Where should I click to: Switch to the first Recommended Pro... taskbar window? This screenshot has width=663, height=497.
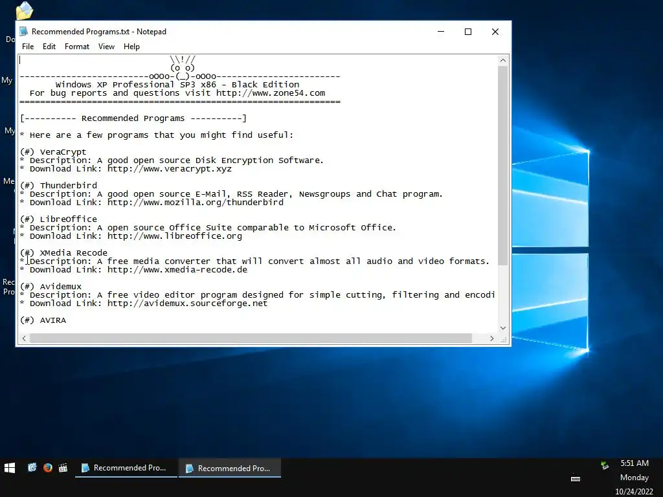click(x=126, y=468)
